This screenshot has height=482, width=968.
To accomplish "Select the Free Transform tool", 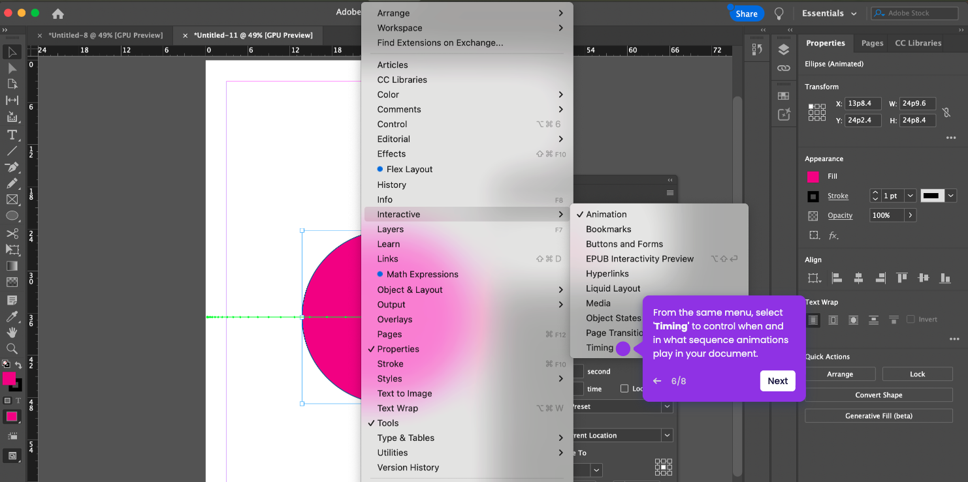I will pyautogui.click(x=12, y=249).
